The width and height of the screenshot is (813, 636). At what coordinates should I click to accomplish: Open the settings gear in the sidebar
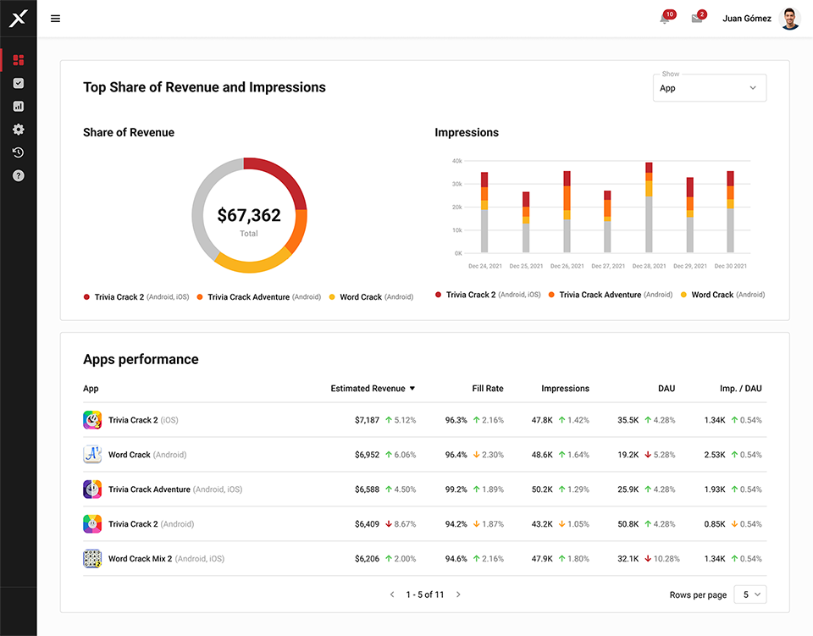coord(18,129)
